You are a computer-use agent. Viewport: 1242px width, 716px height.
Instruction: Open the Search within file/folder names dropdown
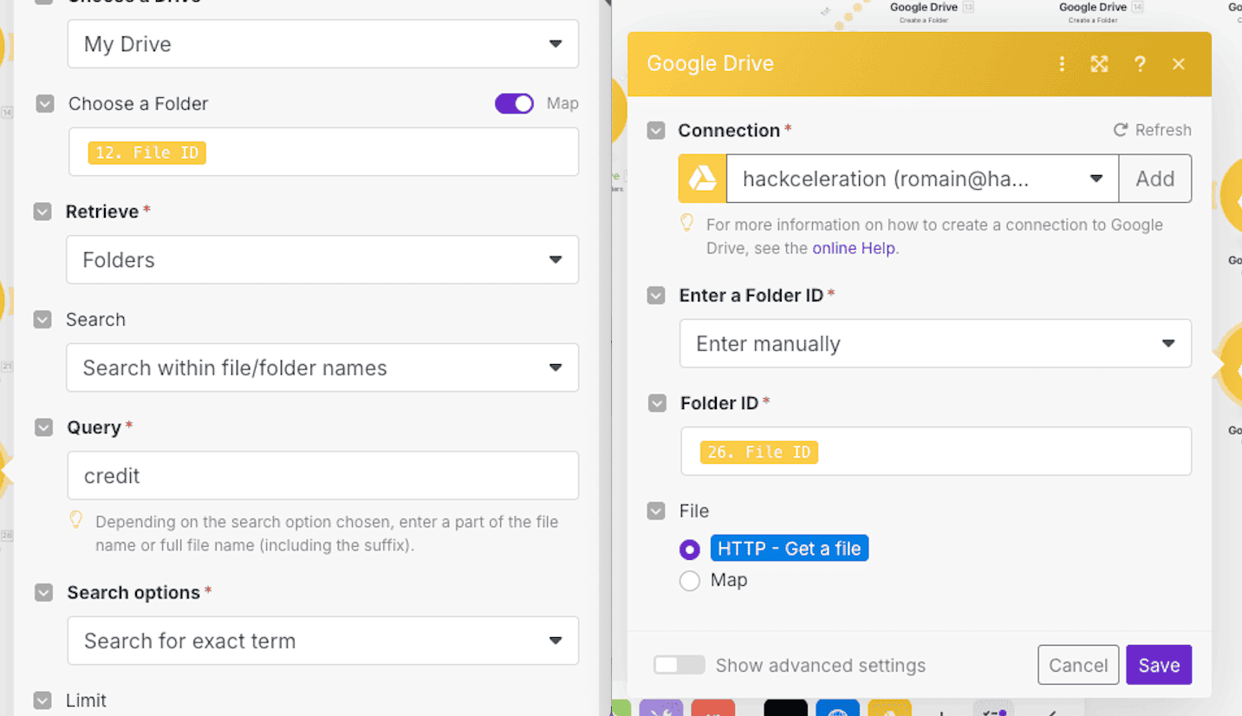tap(322, 368)
